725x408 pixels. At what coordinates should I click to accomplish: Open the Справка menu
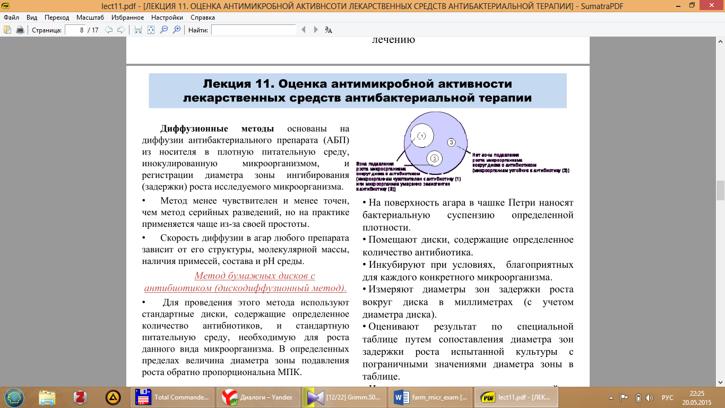203,18
